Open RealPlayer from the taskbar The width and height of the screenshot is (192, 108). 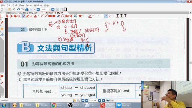click(123, 105)
